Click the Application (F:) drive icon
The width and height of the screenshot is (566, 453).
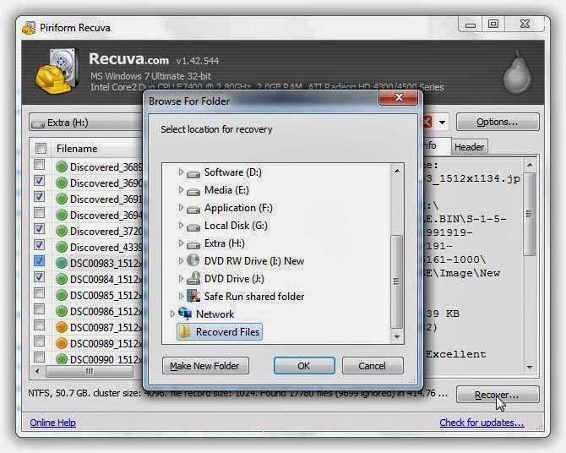click(193, 209)
